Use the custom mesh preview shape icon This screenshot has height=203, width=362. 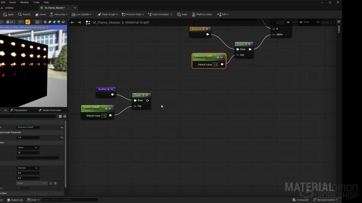63,22
